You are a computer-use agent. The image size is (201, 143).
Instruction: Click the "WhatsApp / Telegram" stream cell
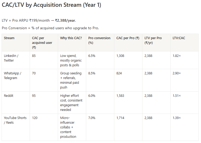pos(12,75)
